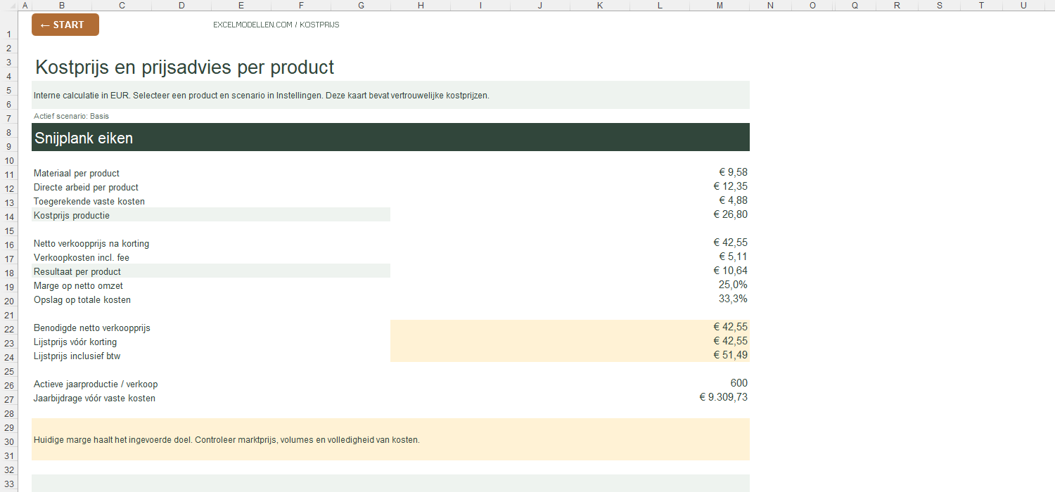The width and height of the screenshot is (1055, 492).
Task: Select the sales cost value € 5,11
Action: click(733, 257)
